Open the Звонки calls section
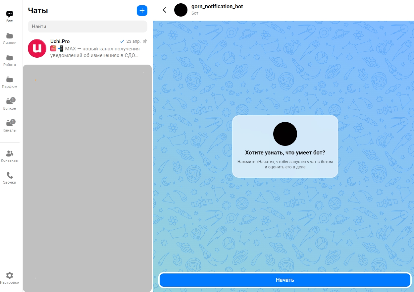This screenshot has height=292, width=414. (x=10, y=178)
